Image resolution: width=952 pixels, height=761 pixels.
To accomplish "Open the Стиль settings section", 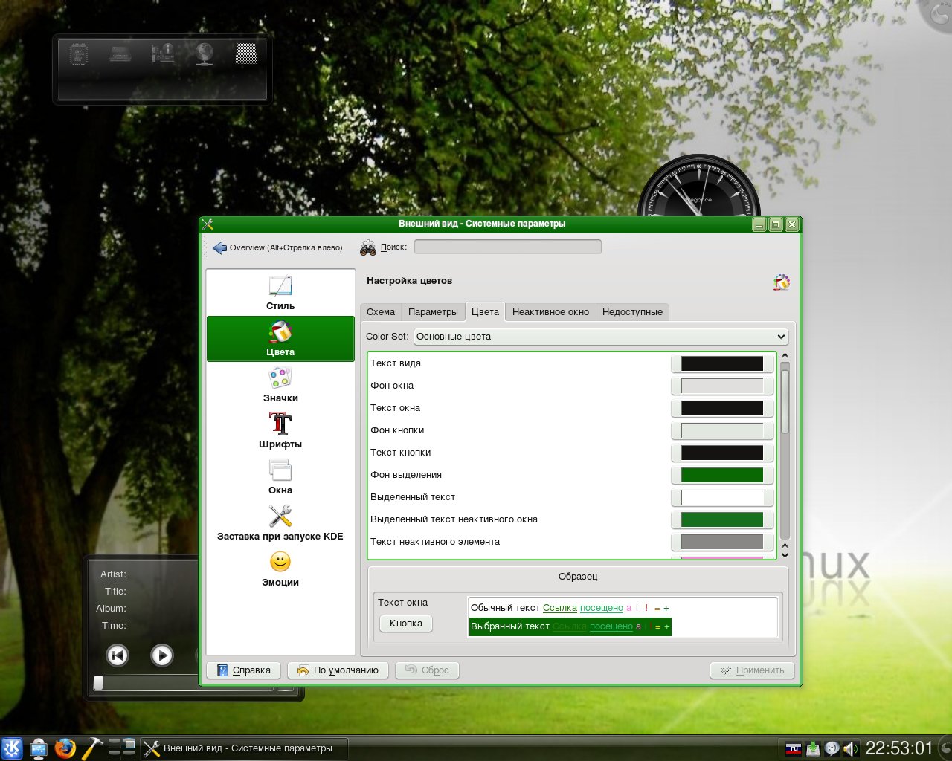I will (x=280, y=293).
